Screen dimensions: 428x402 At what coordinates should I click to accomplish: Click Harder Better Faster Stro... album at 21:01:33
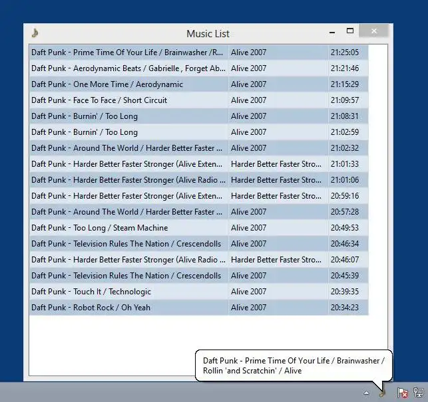coord(276,164)
